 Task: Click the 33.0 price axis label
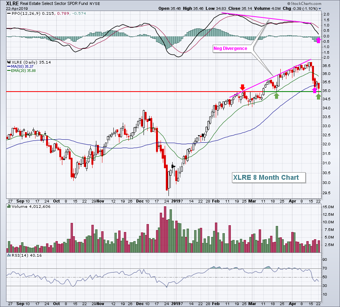[x=326, y=126]
